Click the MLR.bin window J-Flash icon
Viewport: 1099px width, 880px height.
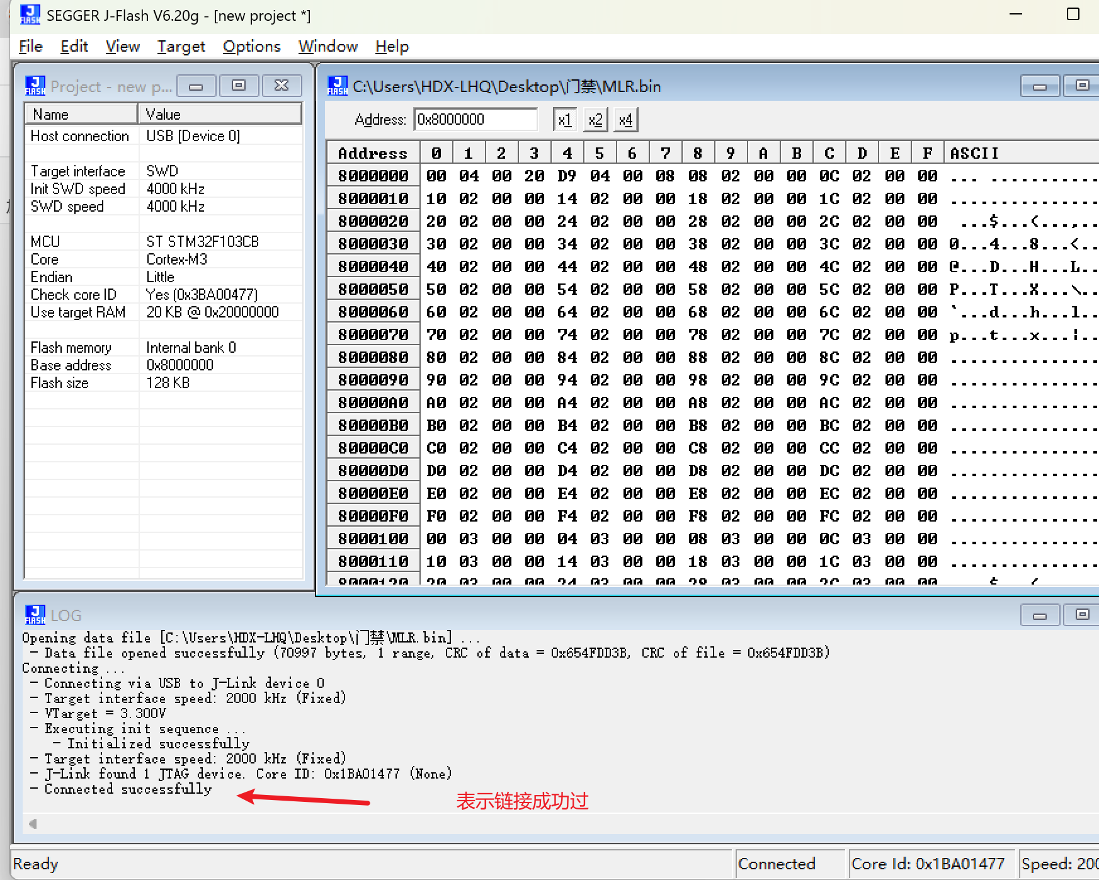pos(338,86)
